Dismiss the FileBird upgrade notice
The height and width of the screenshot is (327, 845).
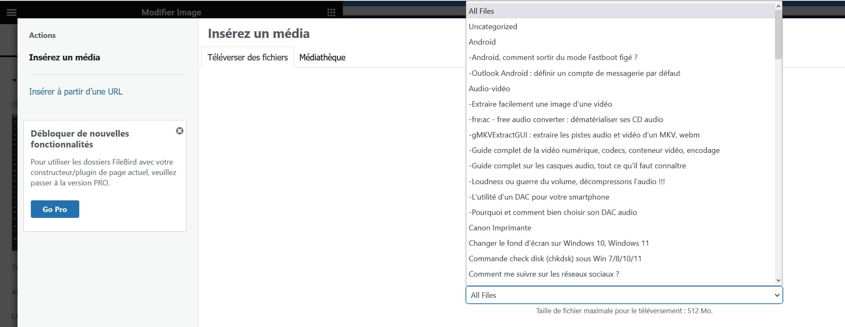click(180, 131)
